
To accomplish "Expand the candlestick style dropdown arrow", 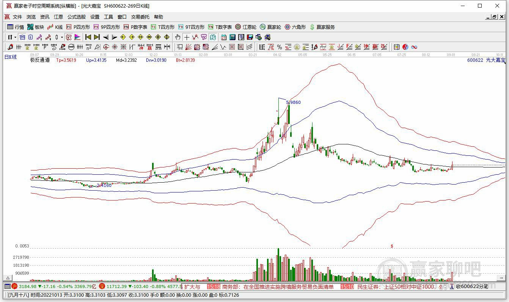I will (62, 37).
